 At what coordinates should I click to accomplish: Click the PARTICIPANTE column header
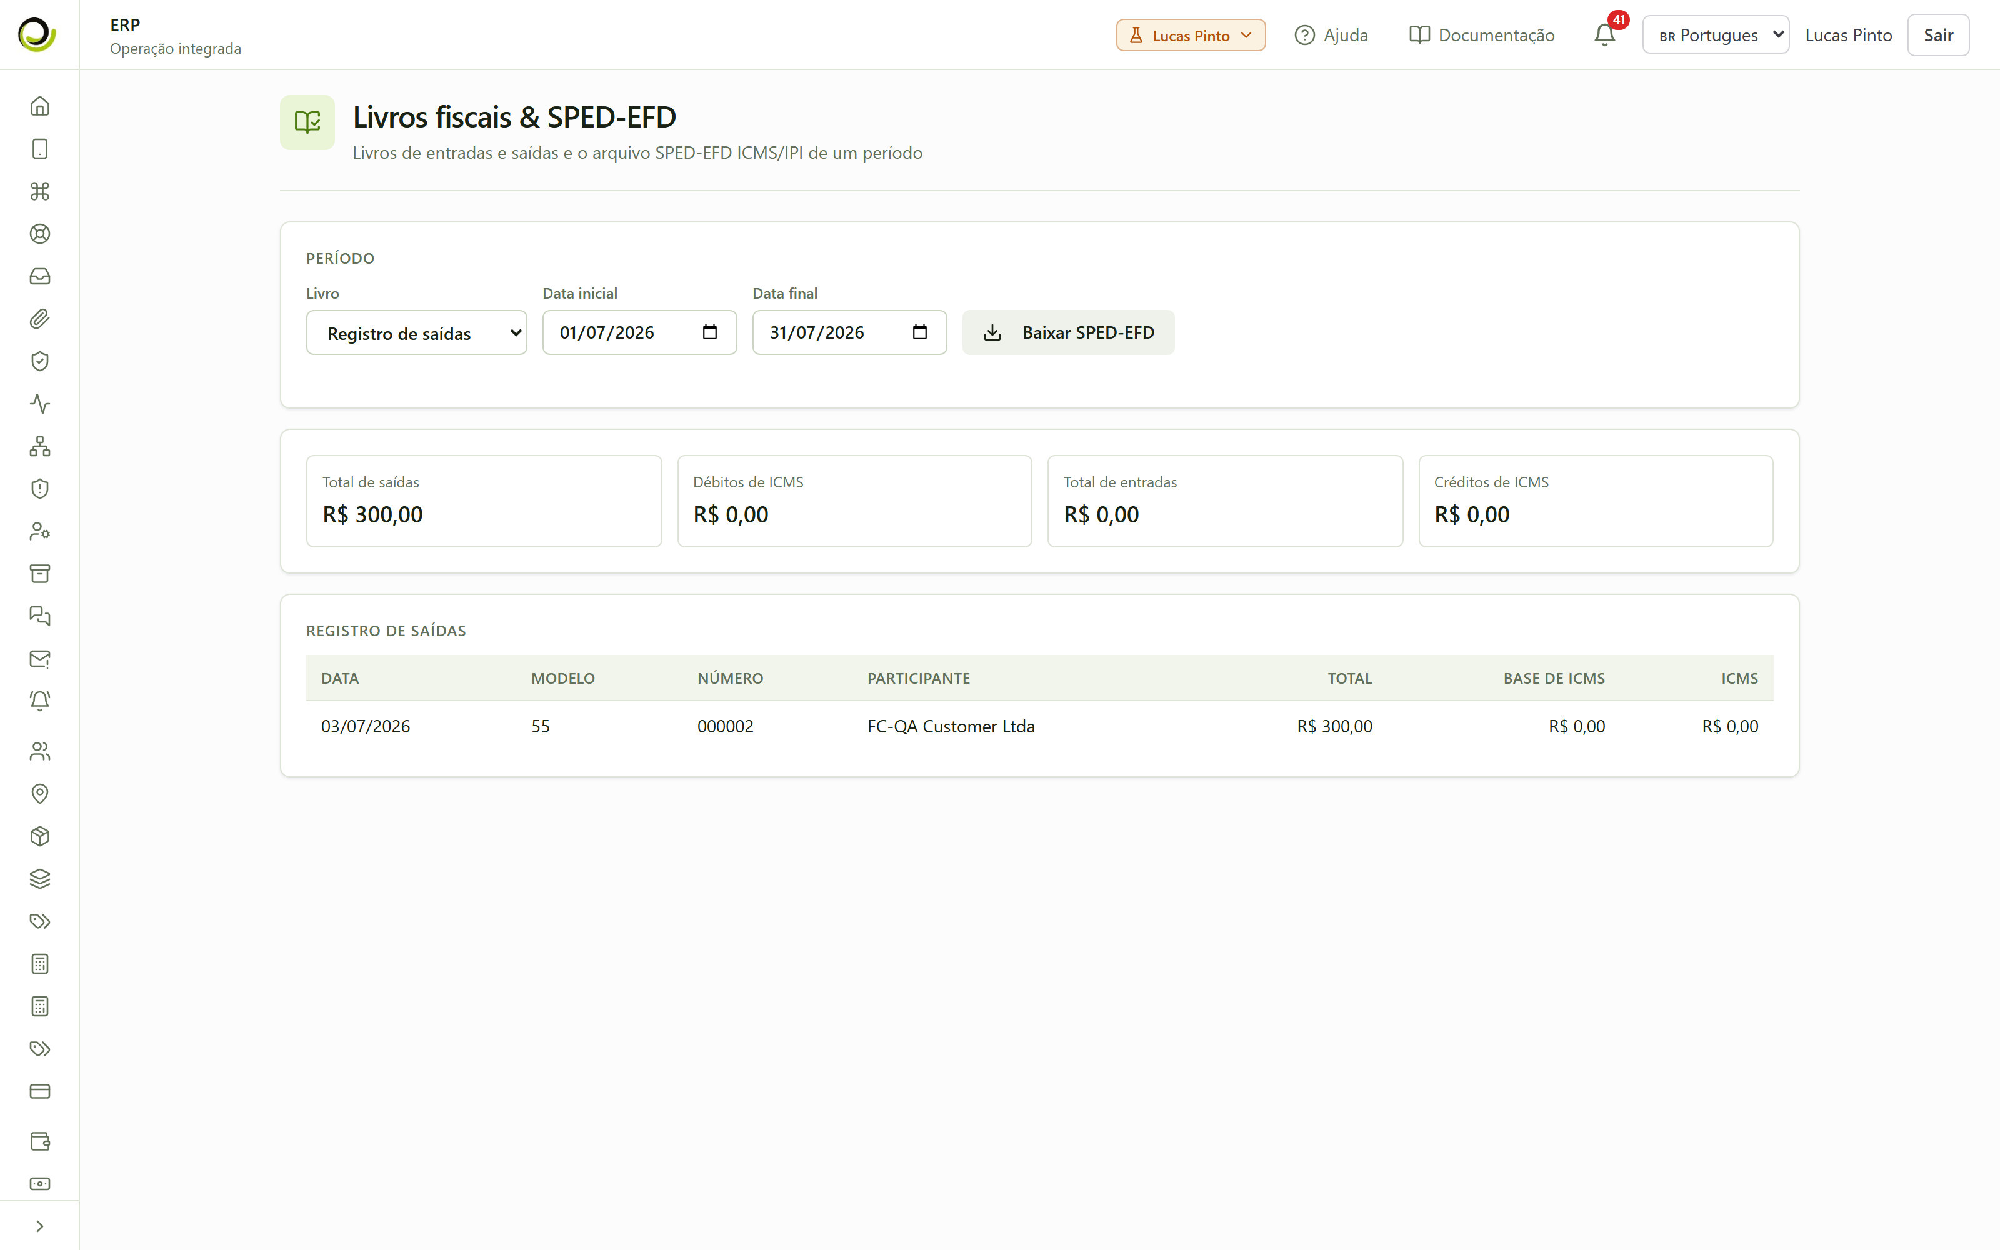click(x=918, y=678)
